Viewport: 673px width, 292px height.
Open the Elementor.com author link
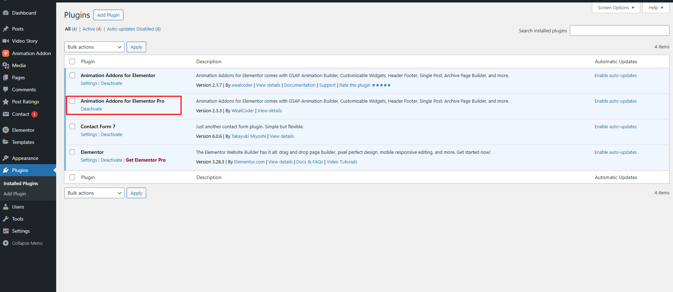point(249,162)
